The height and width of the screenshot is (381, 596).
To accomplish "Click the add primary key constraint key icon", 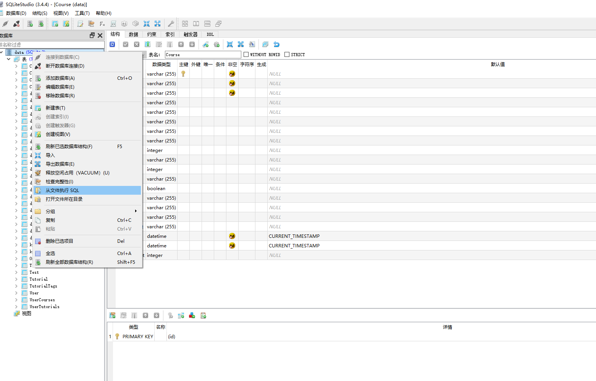I will coord(170,315).
